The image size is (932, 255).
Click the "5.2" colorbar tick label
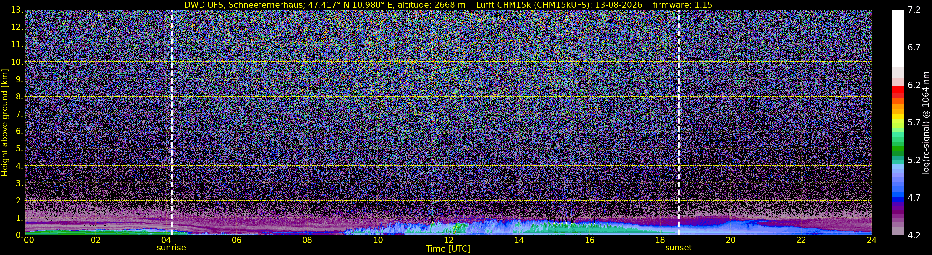(914, 160)
